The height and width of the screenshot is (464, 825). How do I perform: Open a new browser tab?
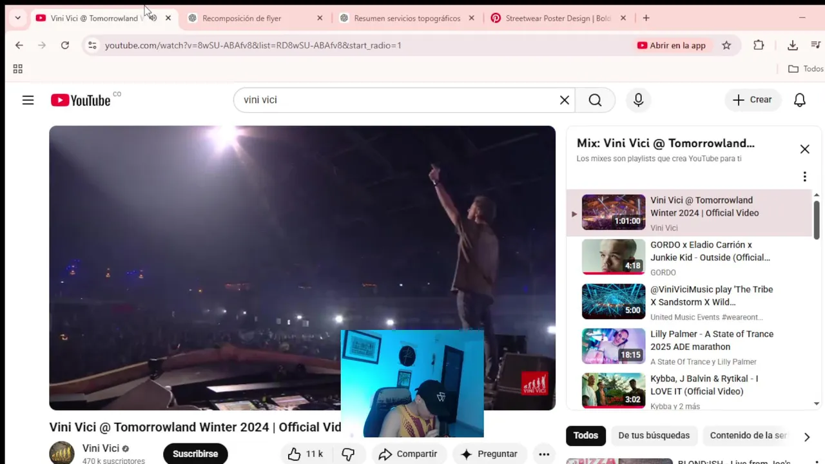click(646, 18)
